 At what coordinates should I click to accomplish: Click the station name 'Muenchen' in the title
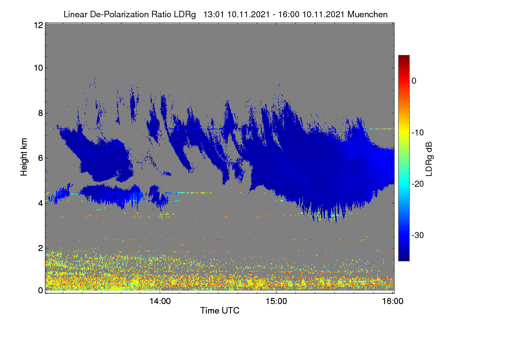point(367,14)
